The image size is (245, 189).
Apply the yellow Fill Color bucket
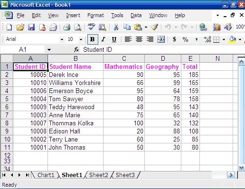[232, 39]
